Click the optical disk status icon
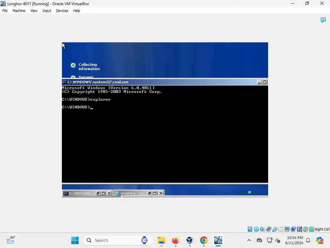The image size is (330, 248). pyautogui.click(x=256, y=229)
